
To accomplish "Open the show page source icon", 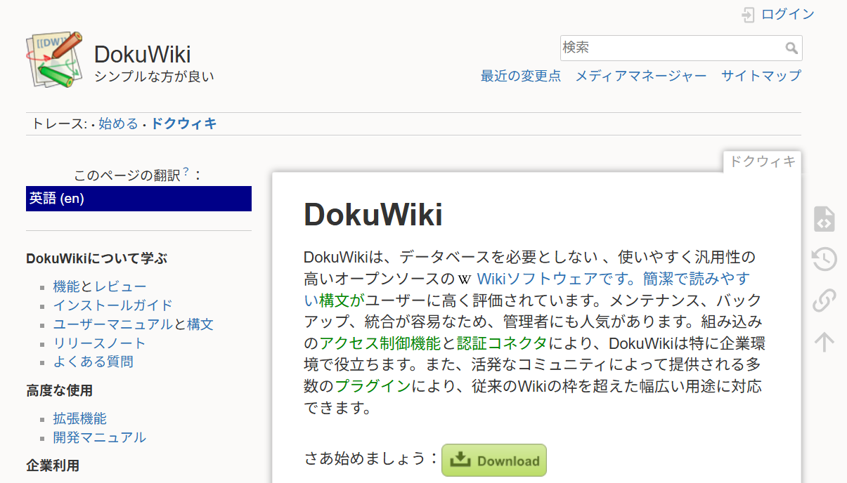I will (824, 219).
